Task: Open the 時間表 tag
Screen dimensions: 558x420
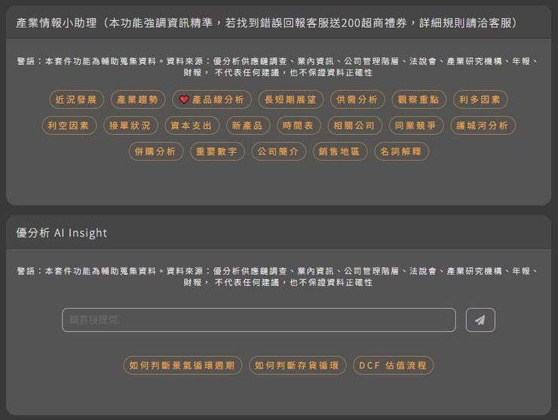Action: pos(299,126)
